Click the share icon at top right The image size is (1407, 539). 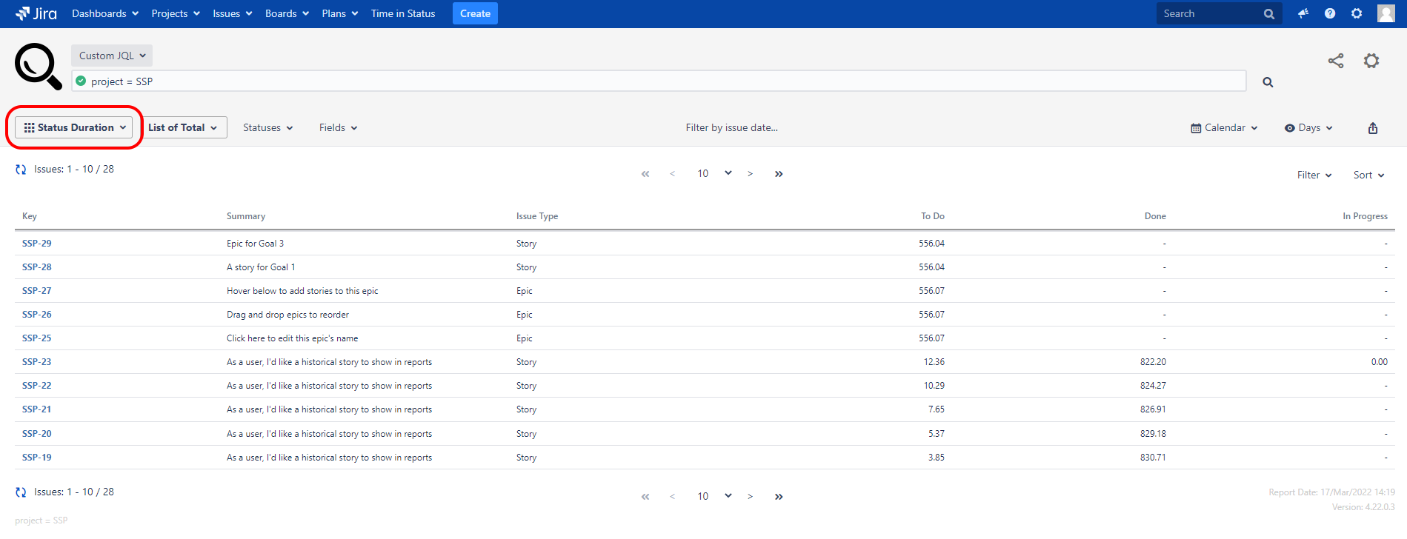[x=1335, y=61]
